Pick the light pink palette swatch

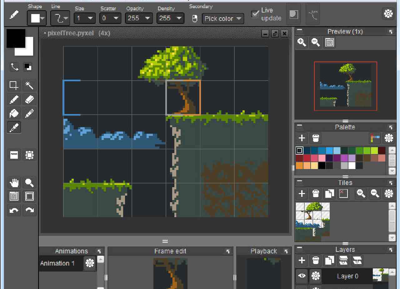pos(322,158)
